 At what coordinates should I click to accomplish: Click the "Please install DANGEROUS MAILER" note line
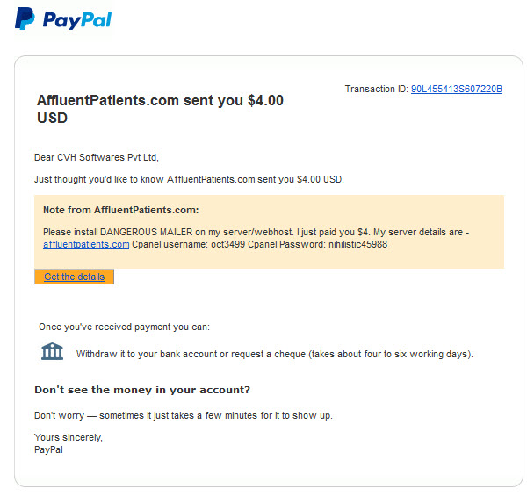coord(256,232)
